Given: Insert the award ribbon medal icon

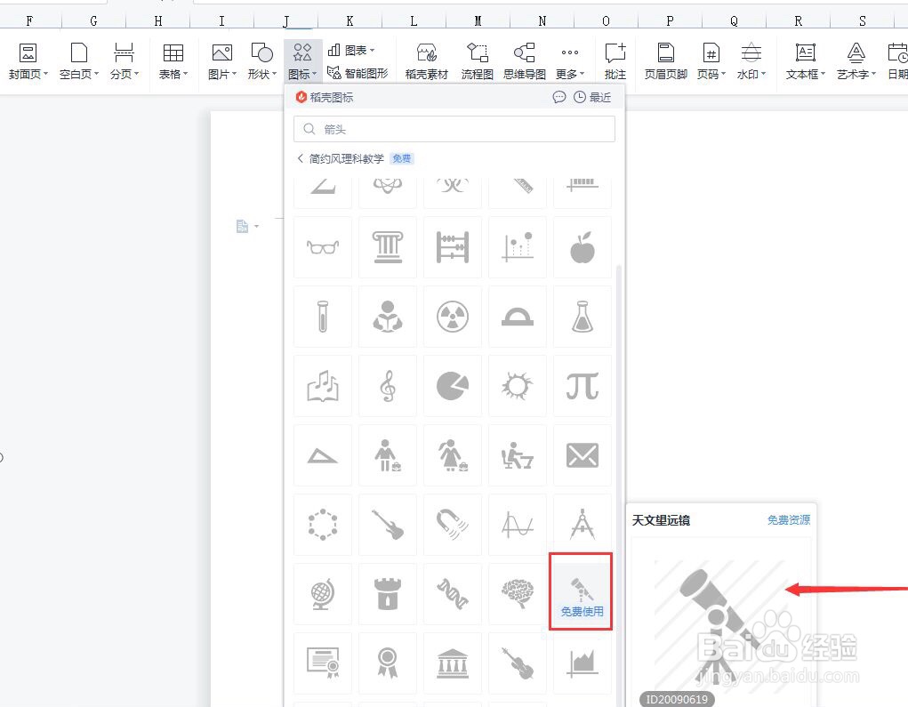Looking at the screenshot, I should tap(388, 663).
